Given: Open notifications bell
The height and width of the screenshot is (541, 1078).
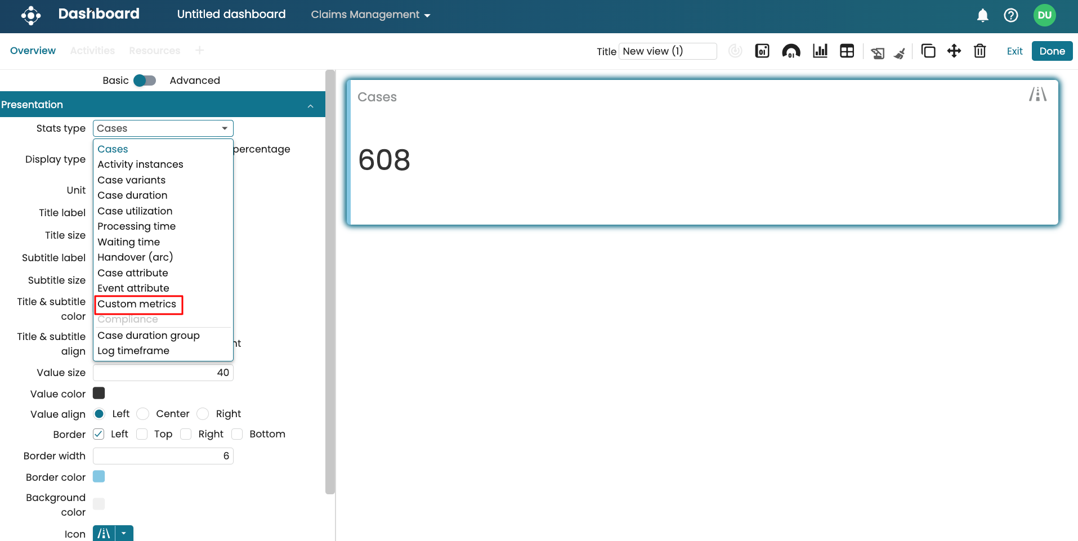Looking at the screenshot, I should 982,15.
